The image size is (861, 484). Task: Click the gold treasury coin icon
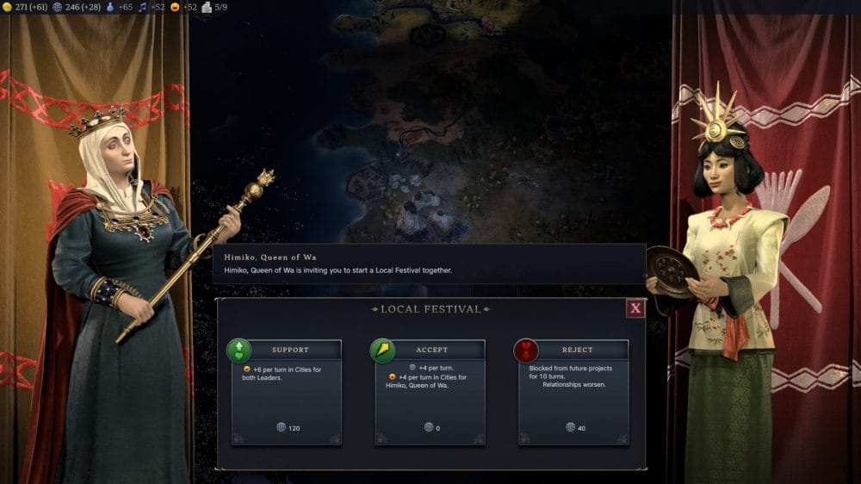coord(7,7)
